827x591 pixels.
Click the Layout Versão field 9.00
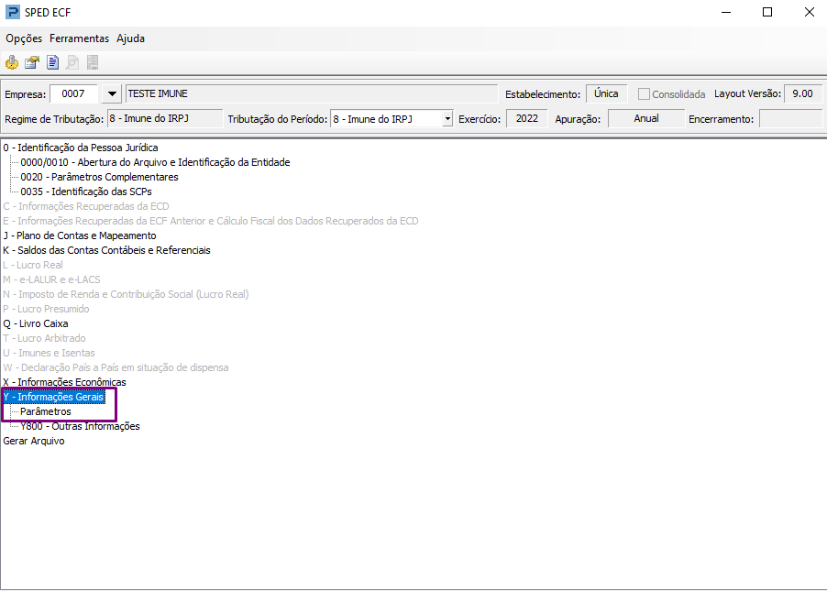click(803, 93)
